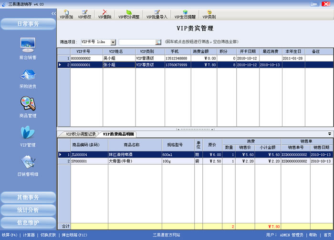
Task: Collapse the sidebar with the double arrow
Action: [53, 14]
